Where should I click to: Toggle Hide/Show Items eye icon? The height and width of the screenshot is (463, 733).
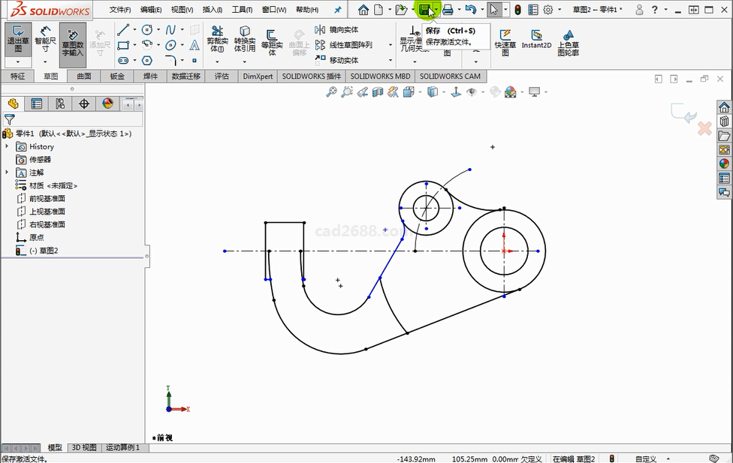point(472,92)
